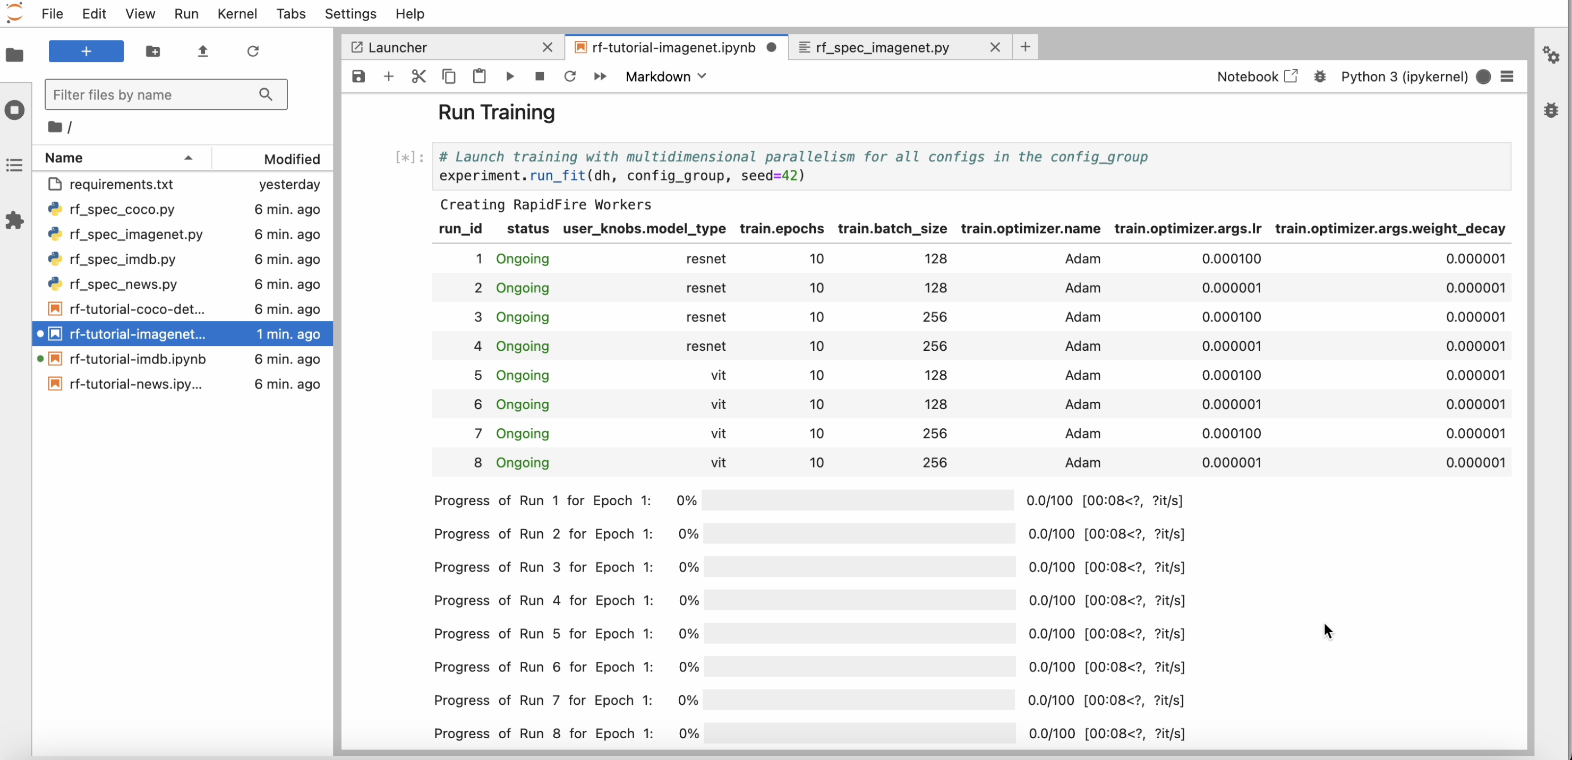Open the View menu
This screenshot has height=760, width=1572.
[140, 13]
